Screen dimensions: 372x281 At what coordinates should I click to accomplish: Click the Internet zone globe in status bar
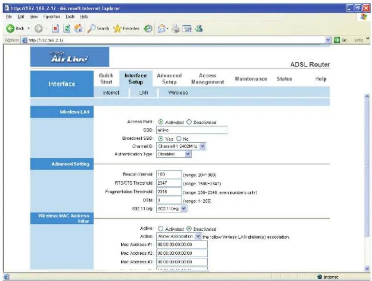[x=320, y=277]
